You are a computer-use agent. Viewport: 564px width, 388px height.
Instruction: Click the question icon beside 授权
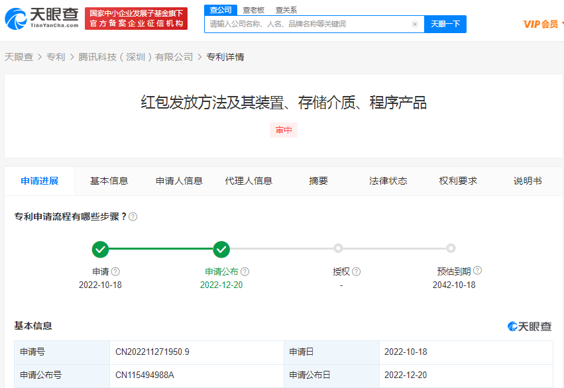357,271
